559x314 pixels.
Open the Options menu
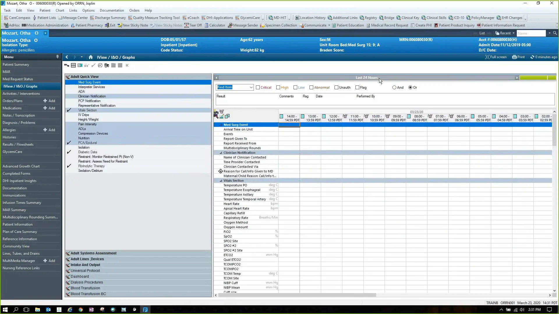[88, 10]
